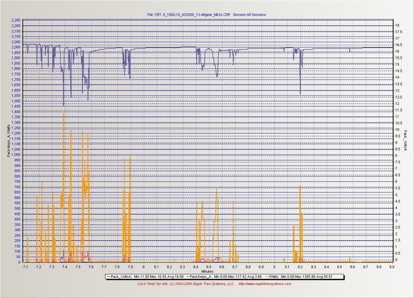Click the 7.1 tick on the minutes axis
Image resolution: width=414 pixels, height=298 pixels.
point(25,266)
